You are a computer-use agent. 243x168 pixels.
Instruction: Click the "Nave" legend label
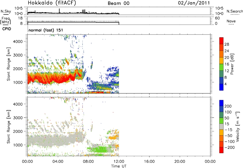tap(231, 21)
